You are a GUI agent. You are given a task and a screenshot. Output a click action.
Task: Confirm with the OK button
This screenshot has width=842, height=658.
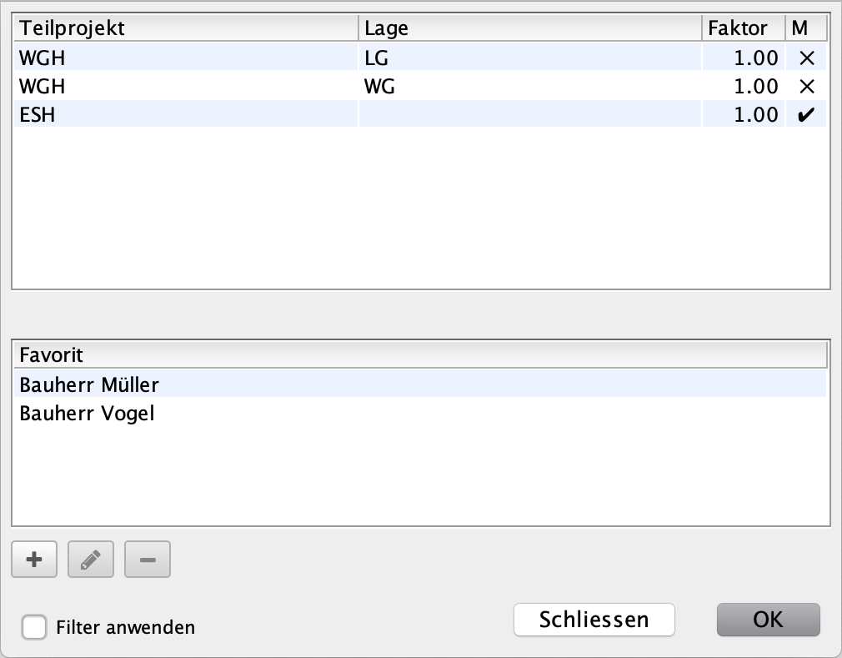tap(769, 620)
